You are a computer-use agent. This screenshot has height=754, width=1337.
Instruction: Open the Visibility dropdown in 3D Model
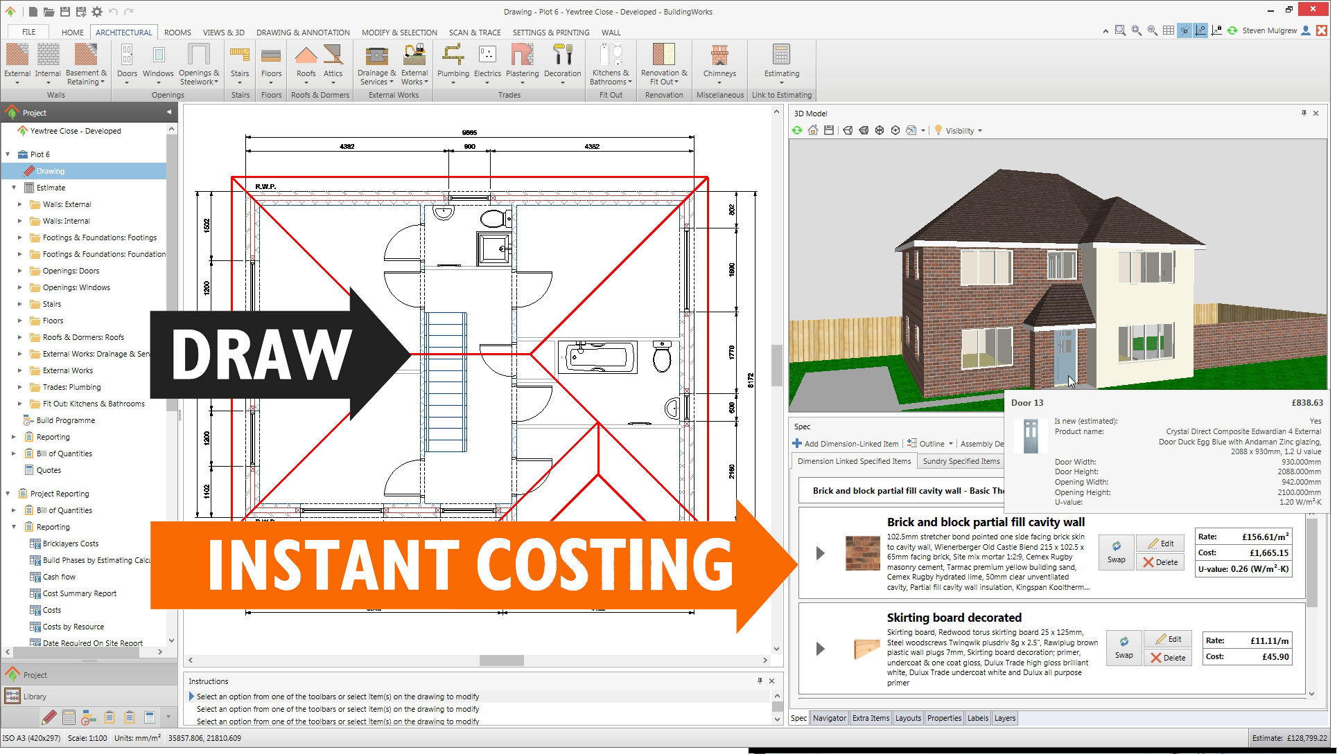pos(959,130)
